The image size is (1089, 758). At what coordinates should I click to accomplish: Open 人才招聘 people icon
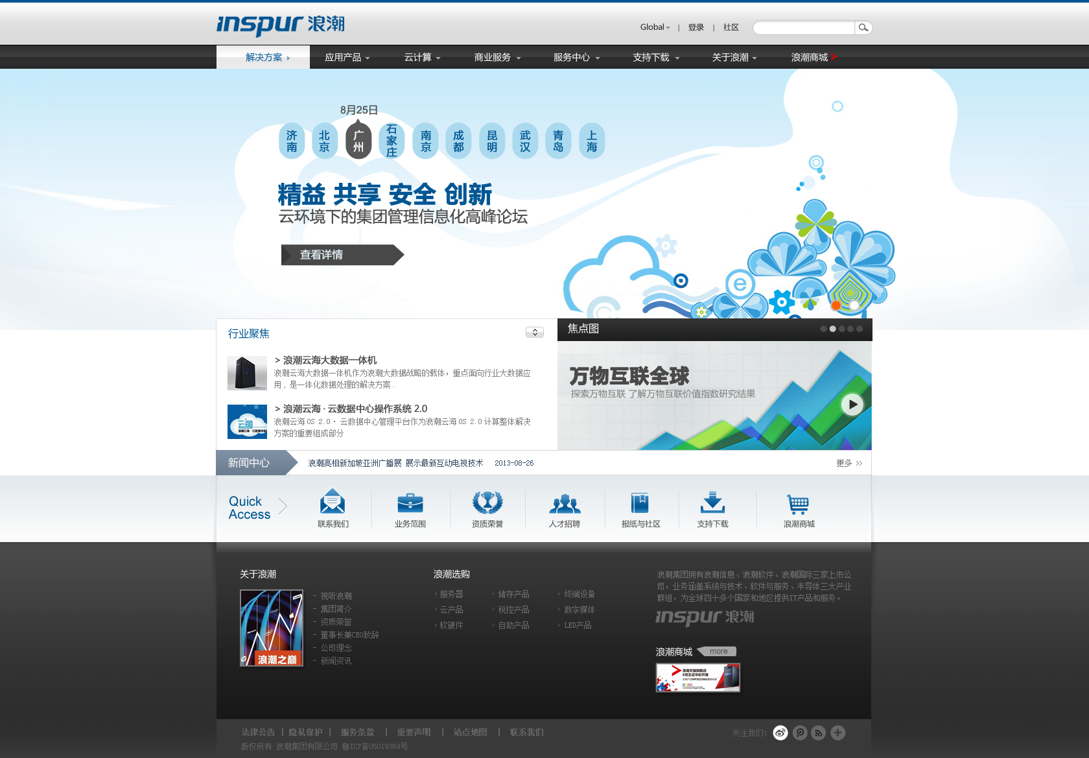565,503
